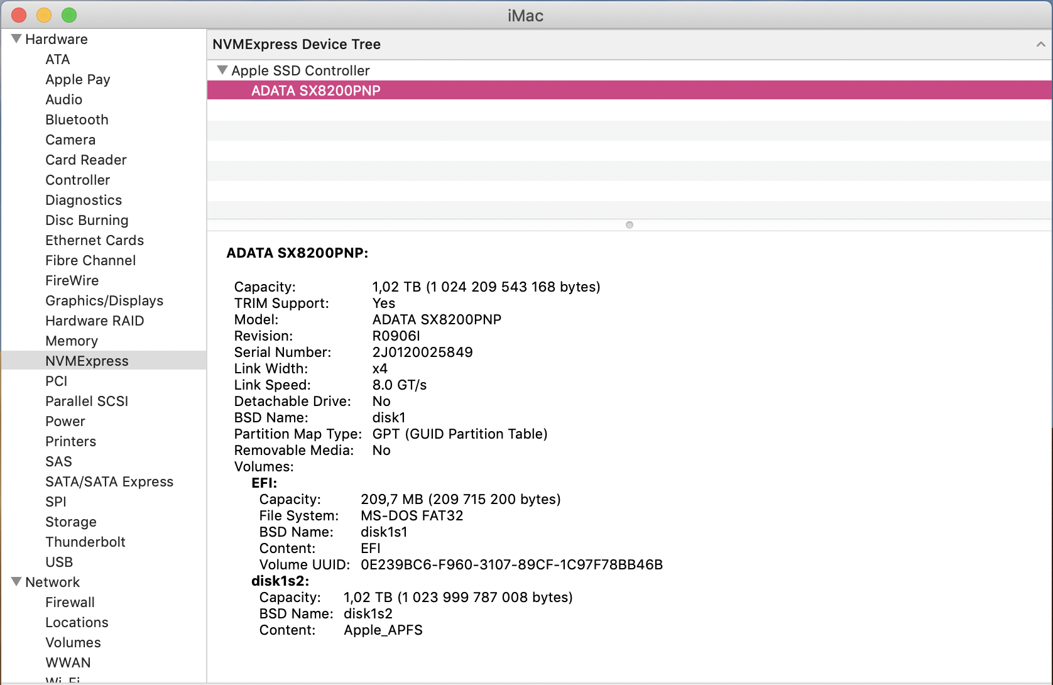This screenshot has height=685, width=1053.
Task: Click the Link Speed value 8.0 GT/s
Action: coord(400,385)
